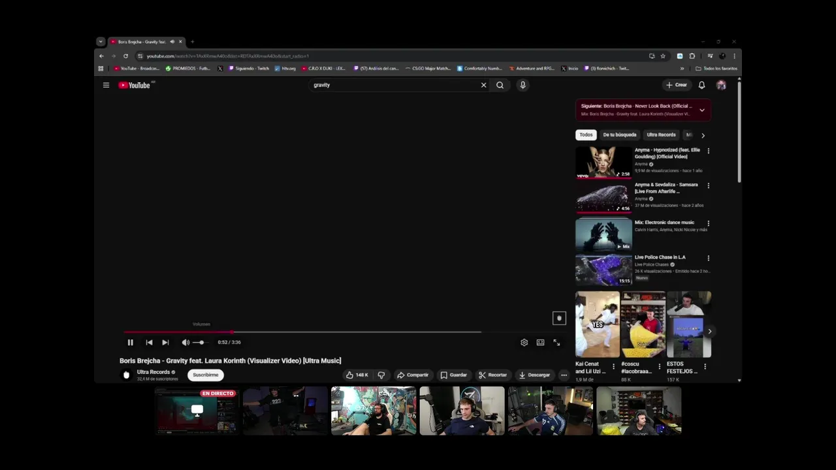The width and height of the screenshot is (836, 470).
Task: Open Live Police Chase in L.A thumbnail
Action: point(603,270)
